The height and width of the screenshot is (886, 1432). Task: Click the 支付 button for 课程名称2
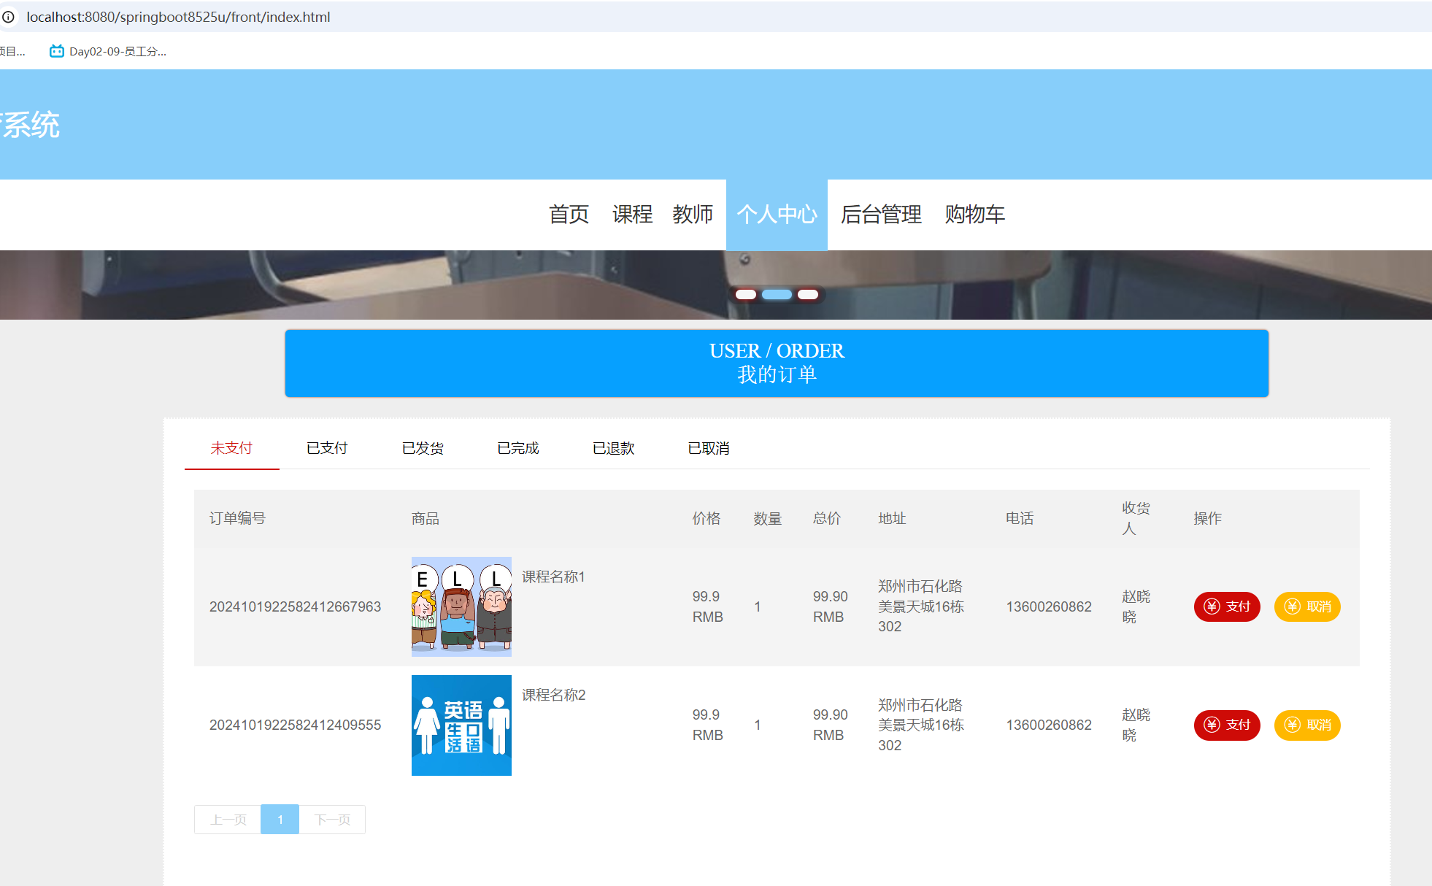click(1227, 725)
